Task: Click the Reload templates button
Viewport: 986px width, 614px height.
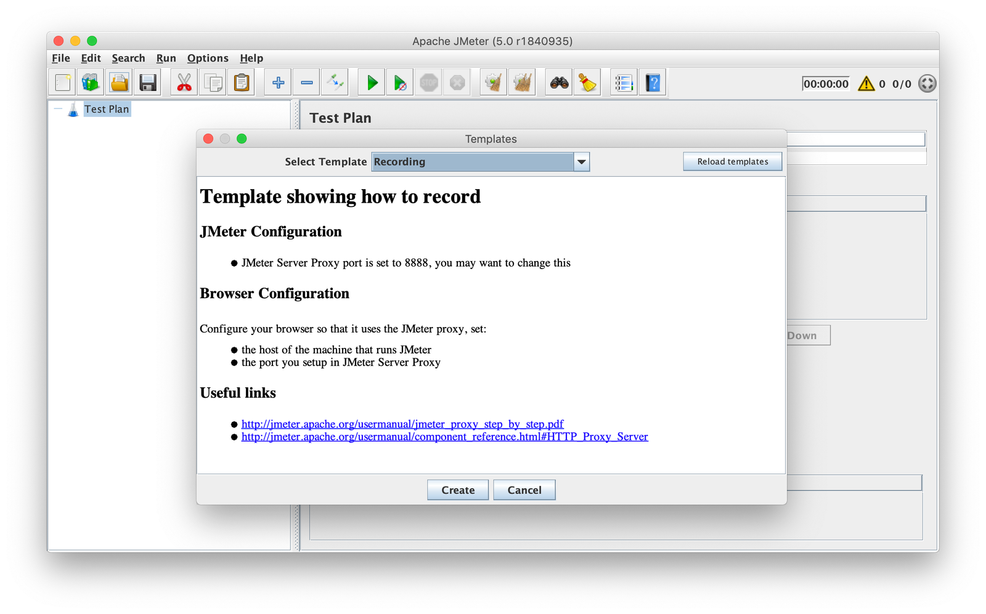Action: coord(732,161)
